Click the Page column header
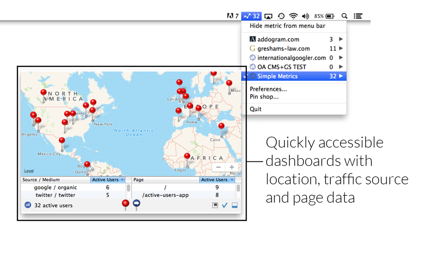Image resolution: width=446 pixels, height=267 pixels. click(x=165, y=179)
